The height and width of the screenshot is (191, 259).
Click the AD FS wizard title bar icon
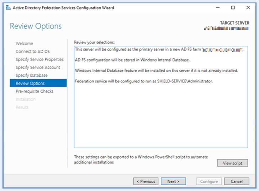pyautogui.click(x=8, y=8)
